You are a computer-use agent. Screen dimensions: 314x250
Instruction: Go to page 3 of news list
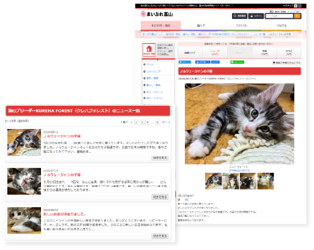click(x=142, y=122)
